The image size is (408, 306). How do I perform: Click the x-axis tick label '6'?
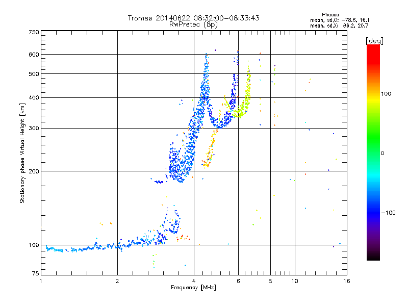point(238,281)
